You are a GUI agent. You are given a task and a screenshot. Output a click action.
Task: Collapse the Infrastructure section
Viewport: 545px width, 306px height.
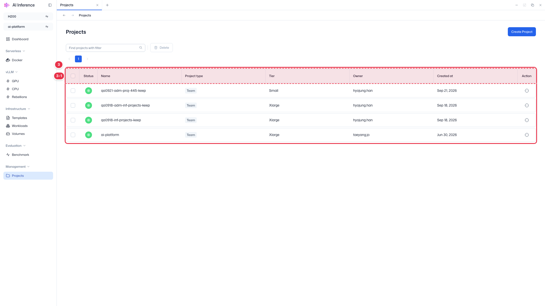point(18,109)
